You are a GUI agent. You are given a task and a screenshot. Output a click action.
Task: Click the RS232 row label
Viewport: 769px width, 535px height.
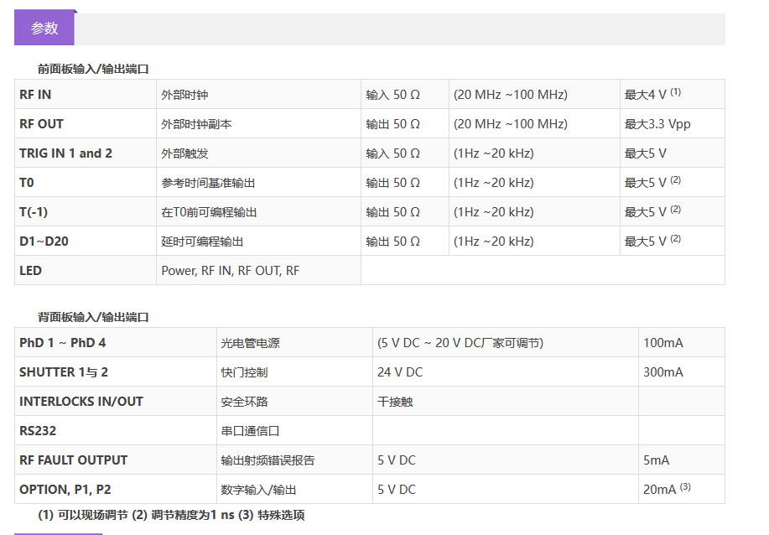pos(38,431)
